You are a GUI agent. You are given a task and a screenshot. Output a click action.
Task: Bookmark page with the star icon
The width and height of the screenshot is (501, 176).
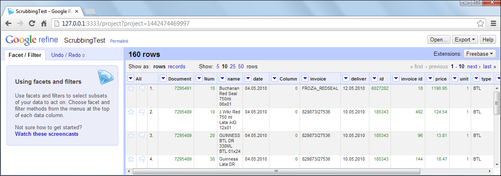[481, 23]
